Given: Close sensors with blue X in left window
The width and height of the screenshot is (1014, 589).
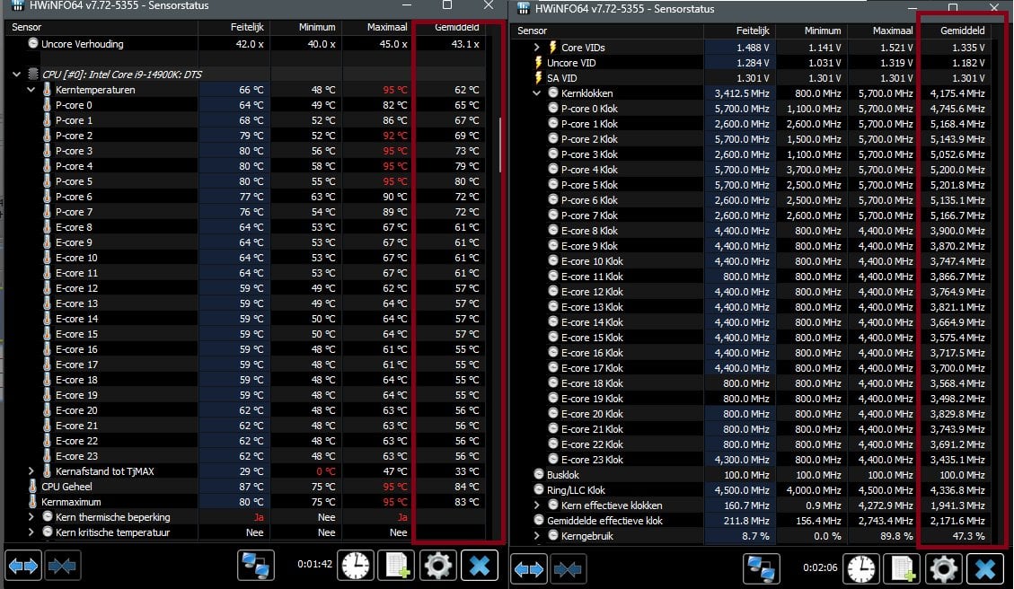Looking at the screenshot, I should (480, 566).
